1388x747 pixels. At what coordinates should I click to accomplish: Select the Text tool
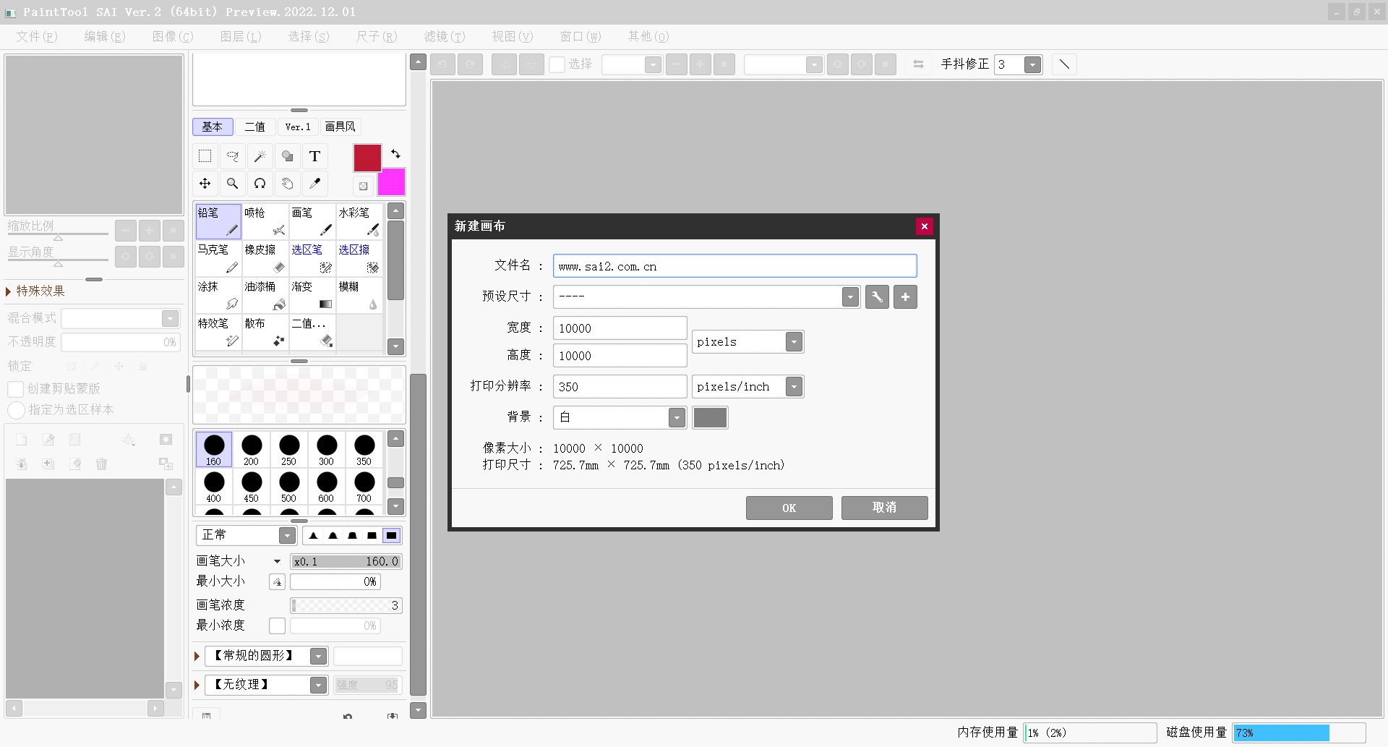pos(315,156)
